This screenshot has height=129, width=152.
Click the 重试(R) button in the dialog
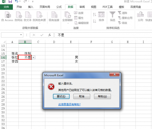tap(61, 96)
